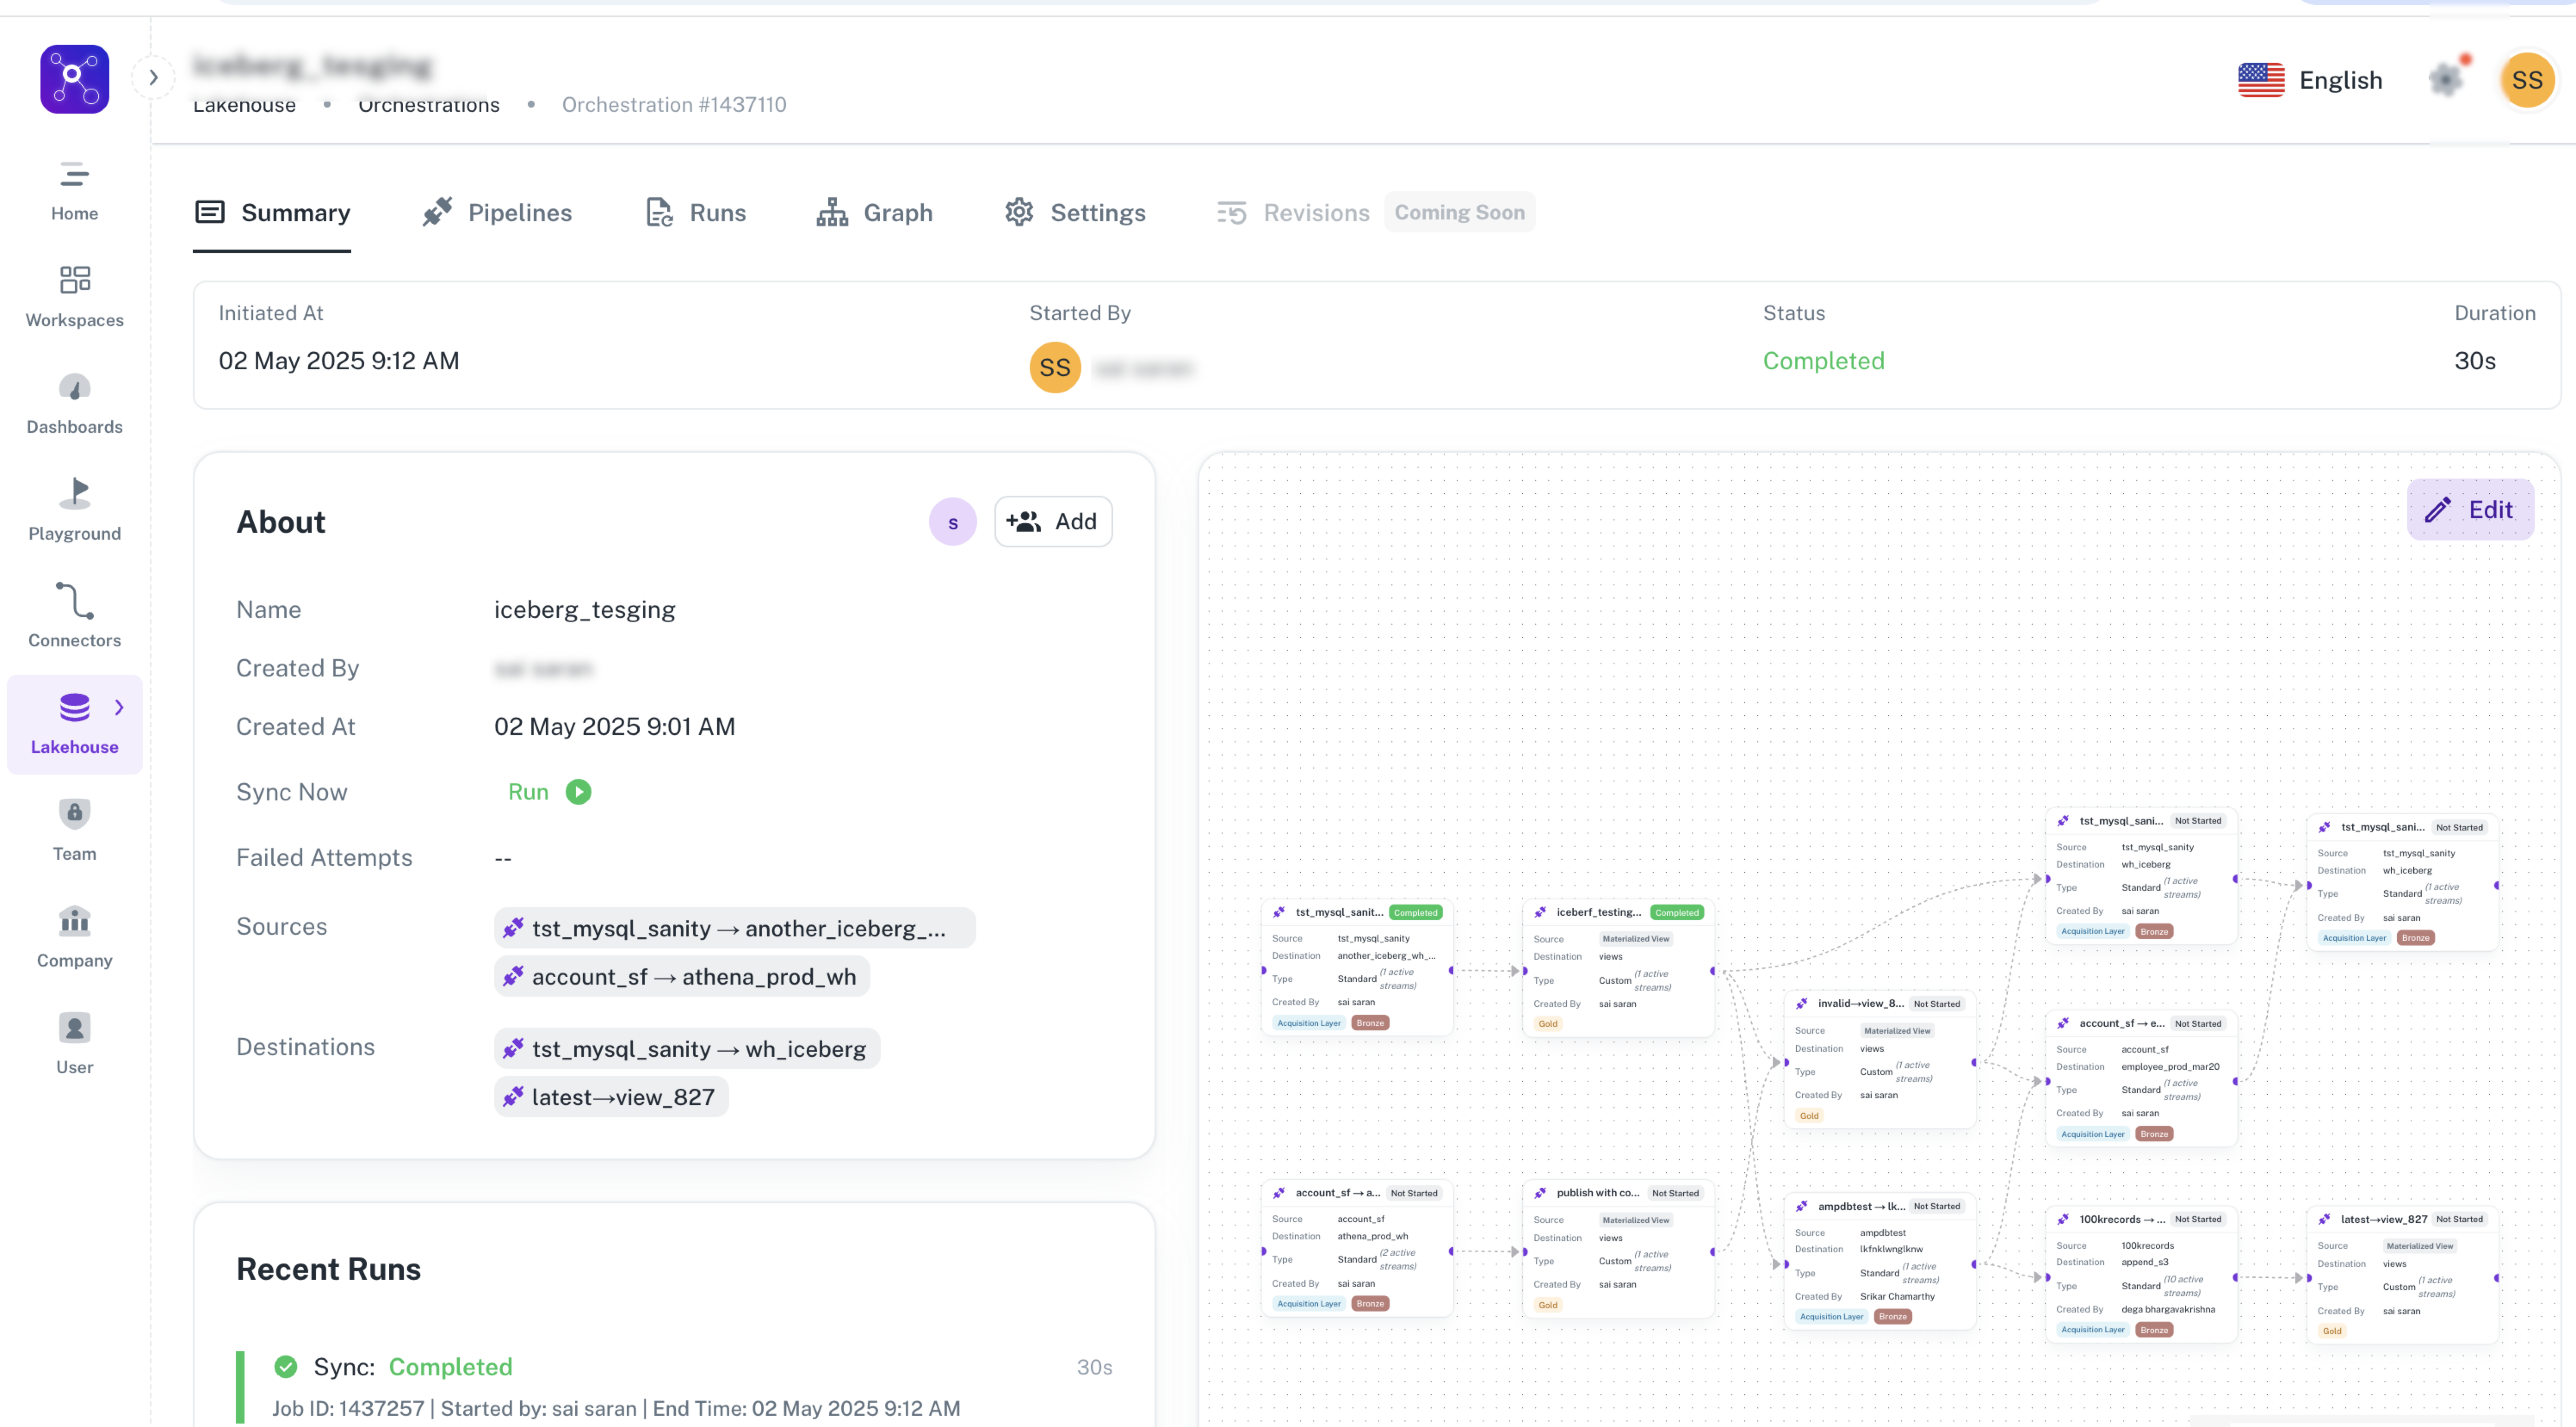This screenshot has width=2576, height=1427.
Task: Click the Started By SS avatar
Action: 1055,367
